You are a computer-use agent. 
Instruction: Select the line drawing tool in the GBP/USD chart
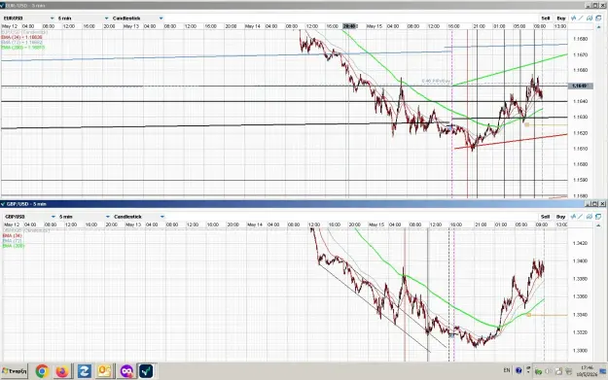[581, 217]
